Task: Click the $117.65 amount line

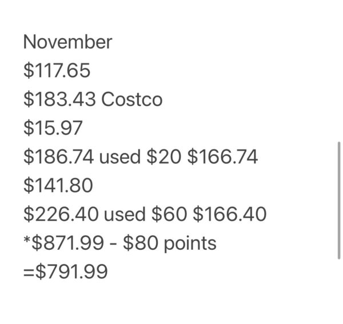Action: [x=57, y=71]
